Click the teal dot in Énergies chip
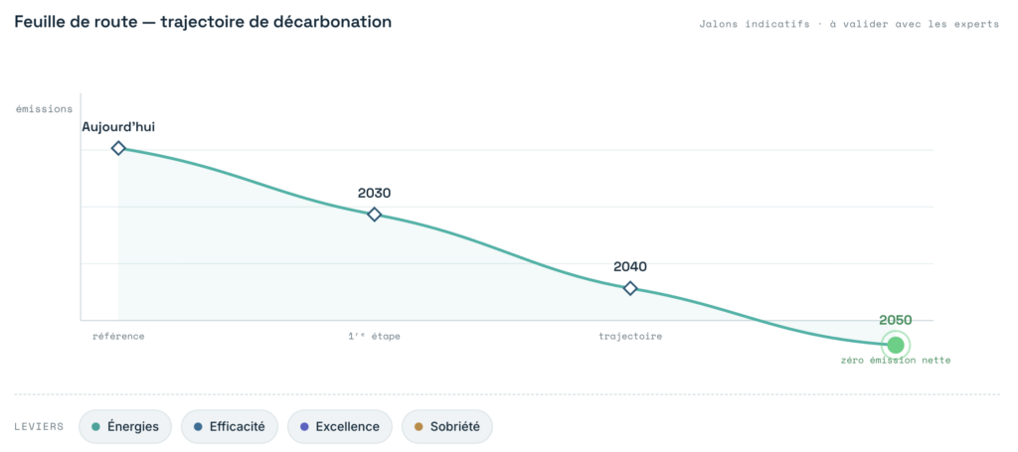 point(96,427)
